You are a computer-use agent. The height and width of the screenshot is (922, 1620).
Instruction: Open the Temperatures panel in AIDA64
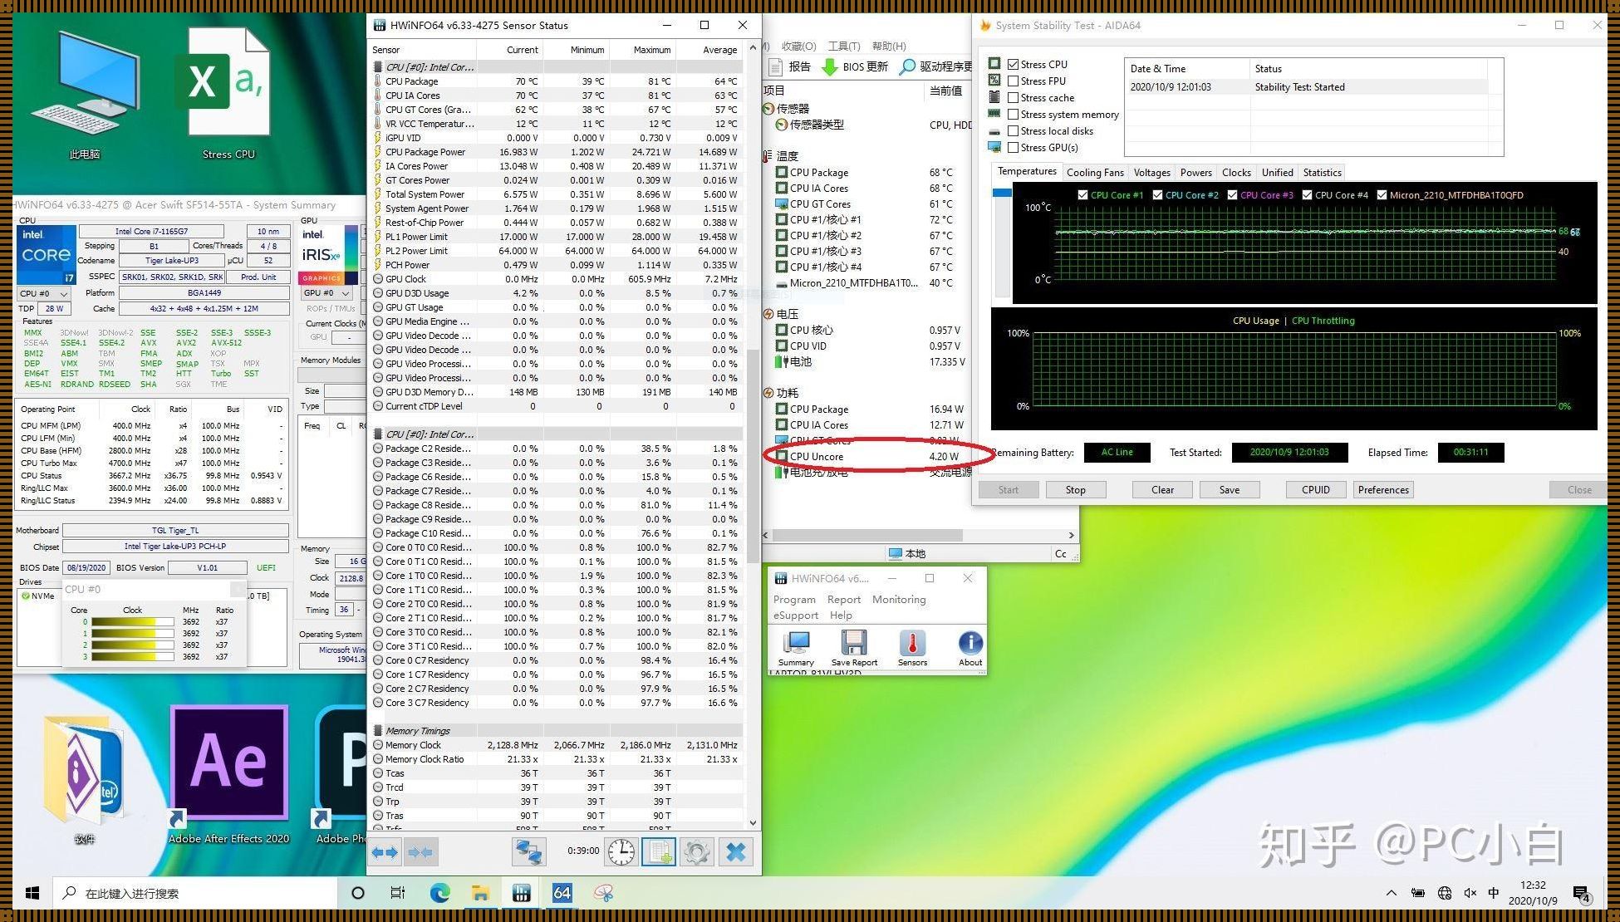click(1023, 171)
